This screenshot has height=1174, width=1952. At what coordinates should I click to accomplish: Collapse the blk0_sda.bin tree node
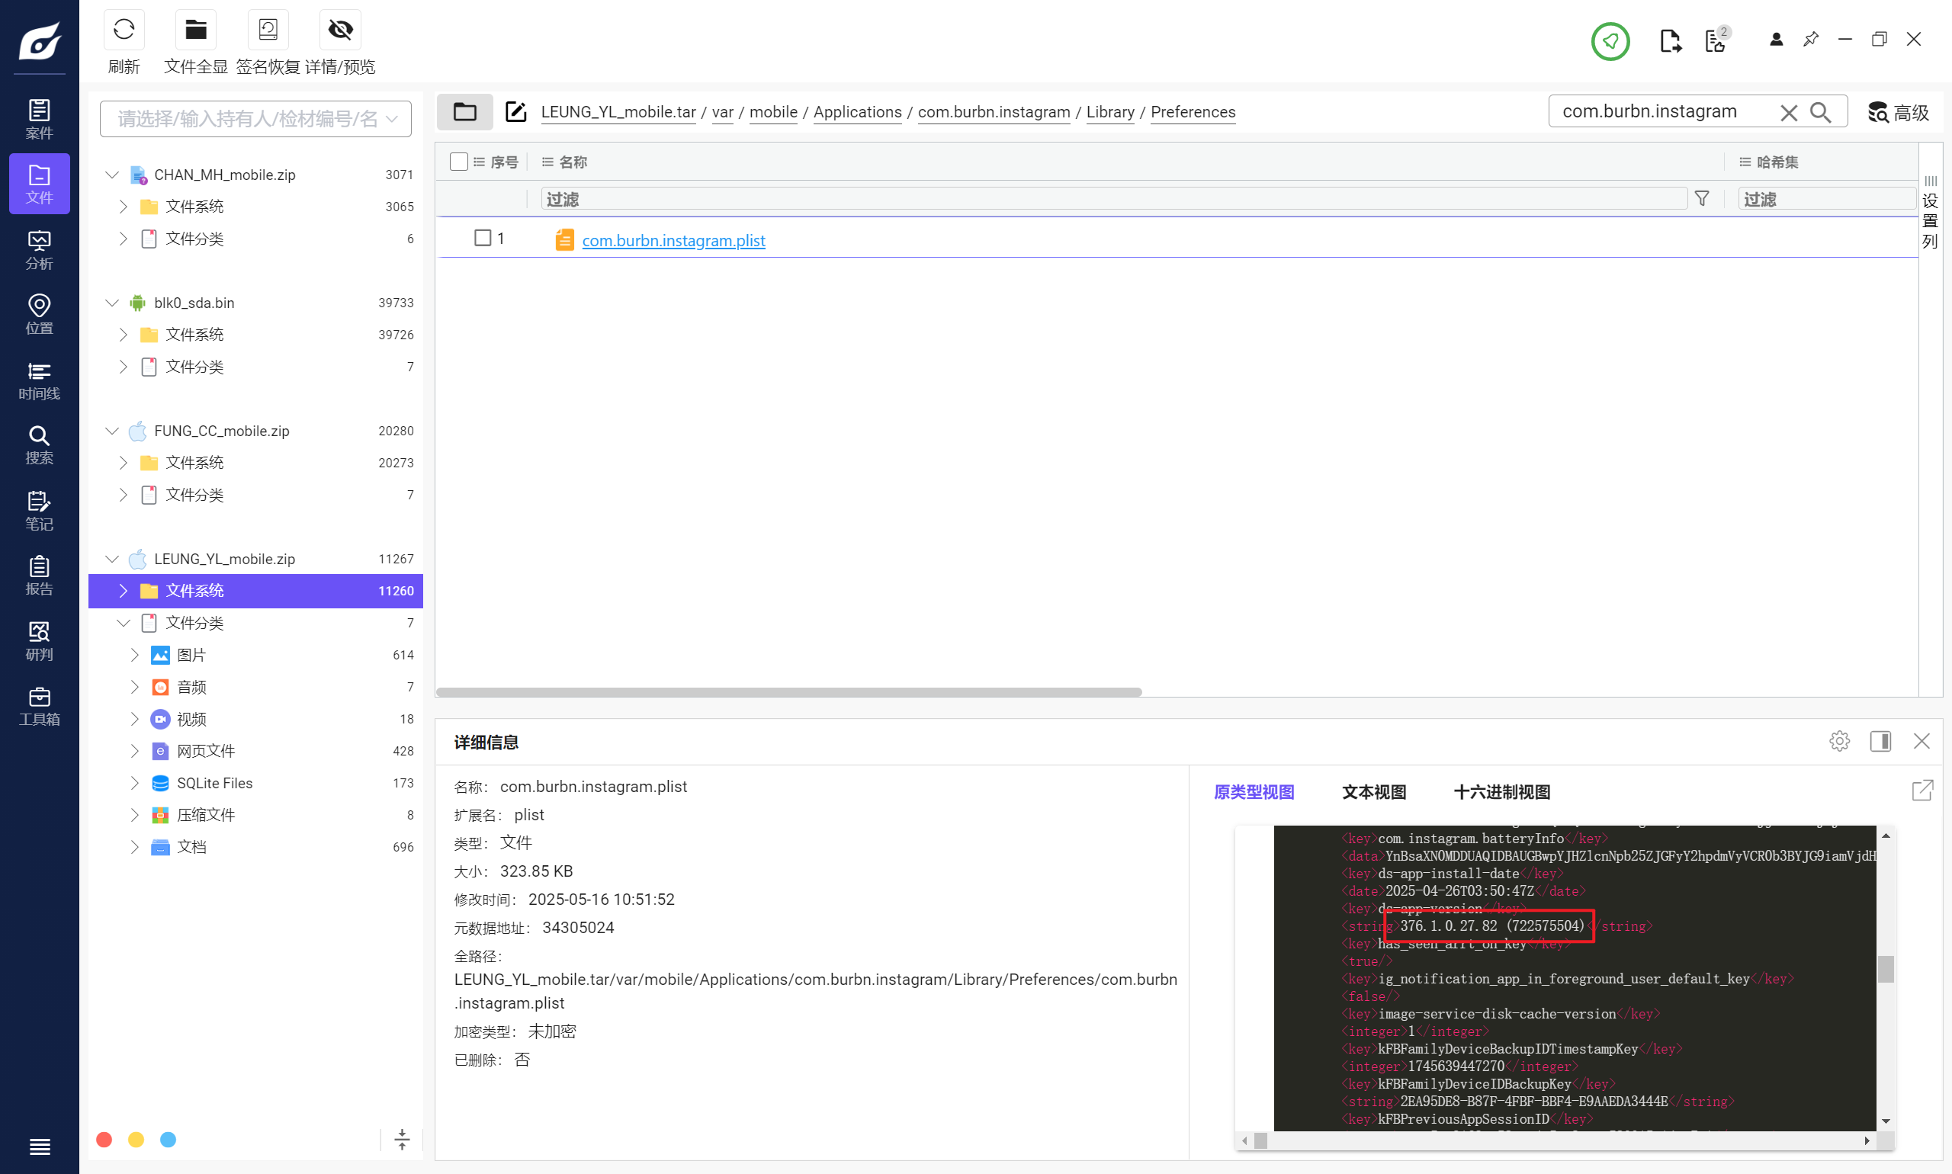pos(111,303)
